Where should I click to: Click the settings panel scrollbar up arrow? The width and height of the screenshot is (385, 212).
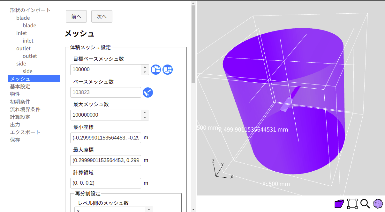[193, 3]
